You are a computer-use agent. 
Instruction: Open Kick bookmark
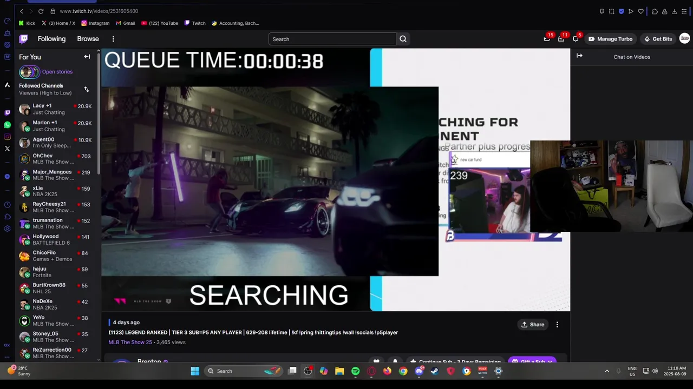tap(27, 23)
